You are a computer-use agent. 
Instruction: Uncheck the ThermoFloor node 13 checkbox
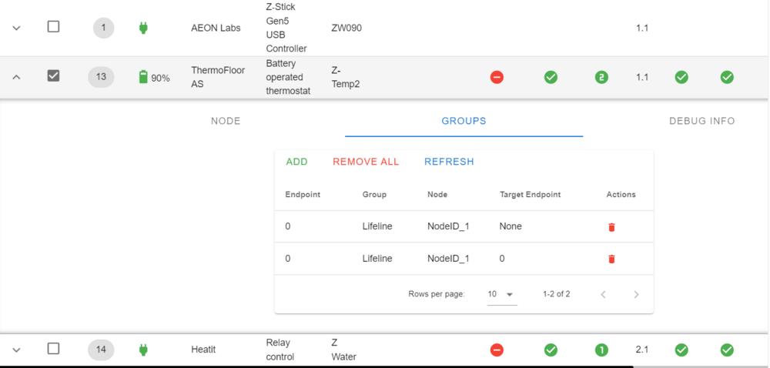(53, 75)
